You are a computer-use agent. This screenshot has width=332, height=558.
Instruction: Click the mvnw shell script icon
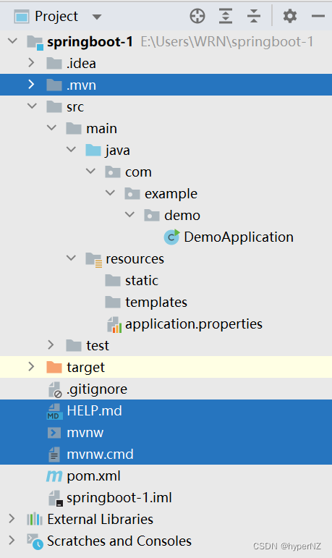pos(54,433)
